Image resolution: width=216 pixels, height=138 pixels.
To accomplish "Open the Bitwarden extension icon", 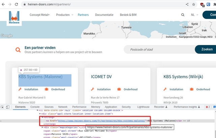I will (x=209, y=4).
